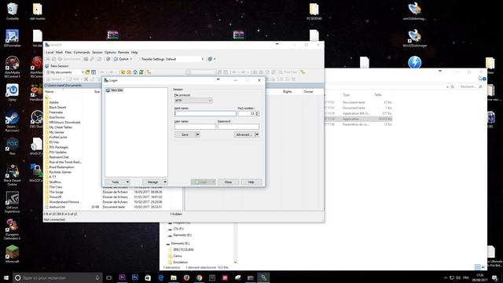Open the Tools dropdown button
Image resolution: width=503 pixels, height=283 pixels.
[117, 182]
